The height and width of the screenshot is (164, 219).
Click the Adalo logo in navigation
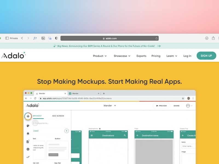pos(13,55)
